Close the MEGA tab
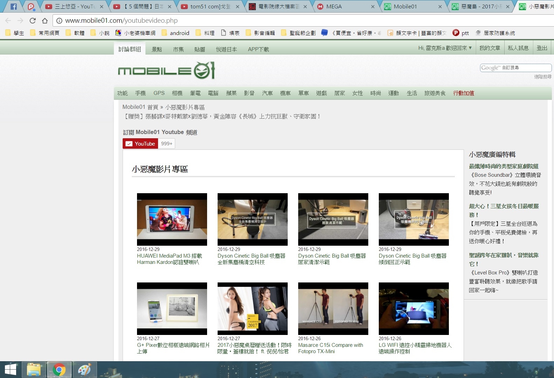Viewport: 554px width, 378px height. coord(372,7)
